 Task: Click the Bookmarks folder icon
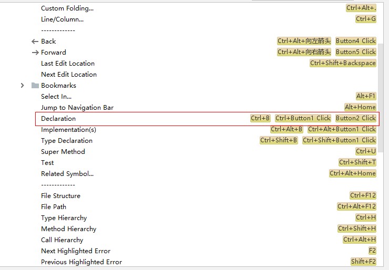[x=35, y=86]
